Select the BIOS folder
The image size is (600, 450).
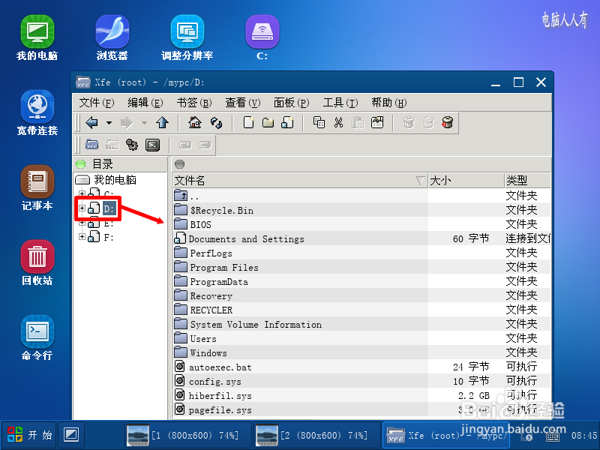coord(200,224)
